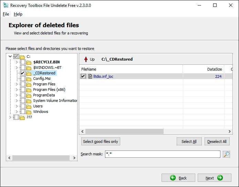This screenshot has width=239, height=187.
Task: Click the _CDRestored folder icon
Action: tap(29, 73)
